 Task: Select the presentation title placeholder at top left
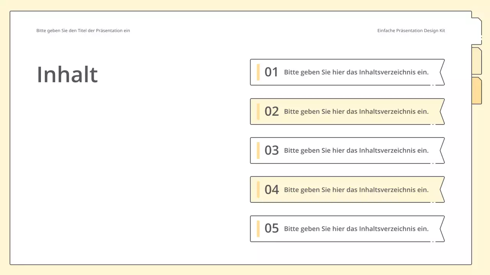point(83,31)
